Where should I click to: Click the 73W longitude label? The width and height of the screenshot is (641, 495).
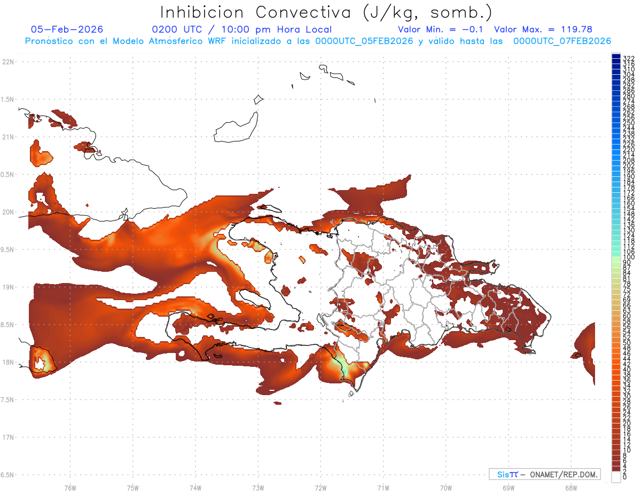(258, 488)
